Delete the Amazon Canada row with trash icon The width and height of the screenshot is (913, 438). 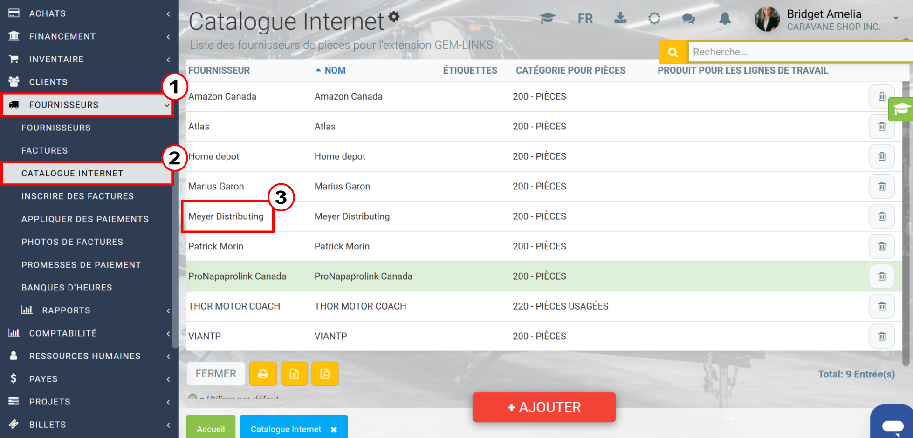pos(882,96)
